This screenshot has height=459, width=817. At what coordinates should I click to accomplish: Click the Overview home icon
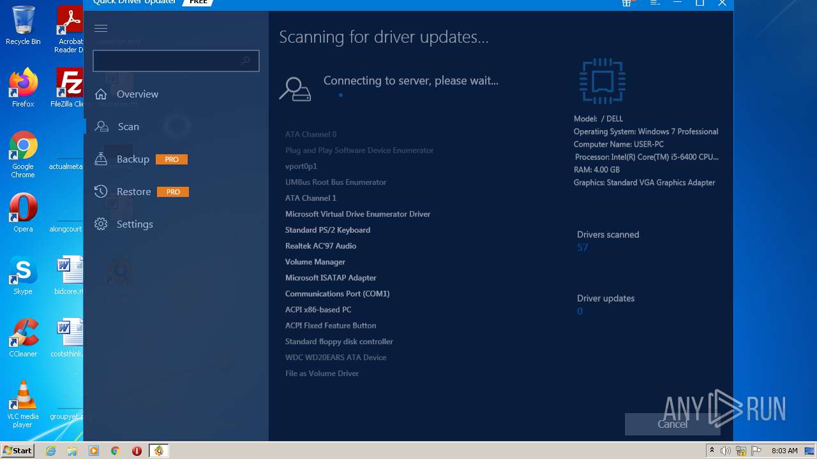(x=100, y=94)
